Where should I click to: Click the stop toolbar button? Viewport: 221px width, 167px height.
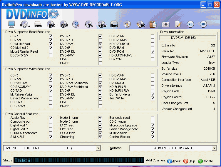click(x=203, y=24)
